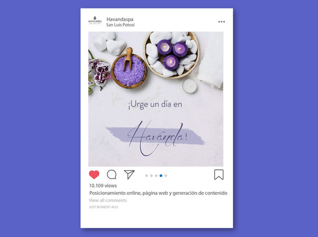Image resolution: width=318 pixels, height=237 pixels.
Task: Select the active blue carousel dot
Action: (x=161, y=176)
